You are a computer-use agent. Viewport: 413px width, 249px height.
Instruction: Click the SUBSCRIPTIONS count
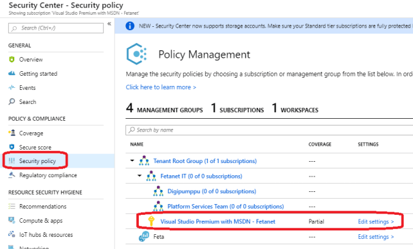coord(237,108)
